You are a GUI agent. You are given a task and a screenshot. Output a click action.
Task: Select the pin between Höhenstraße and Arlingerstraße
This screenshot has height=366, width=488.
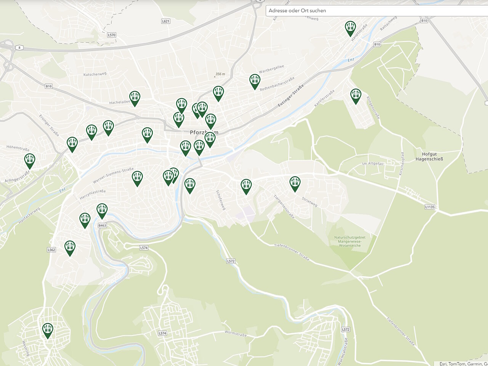(x=29, y=161)
